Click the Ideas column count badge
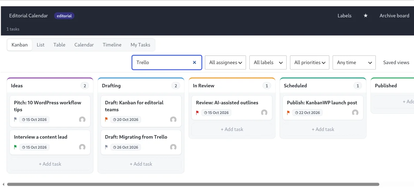This screenshot has height=192, width=414. pos(85,86)
